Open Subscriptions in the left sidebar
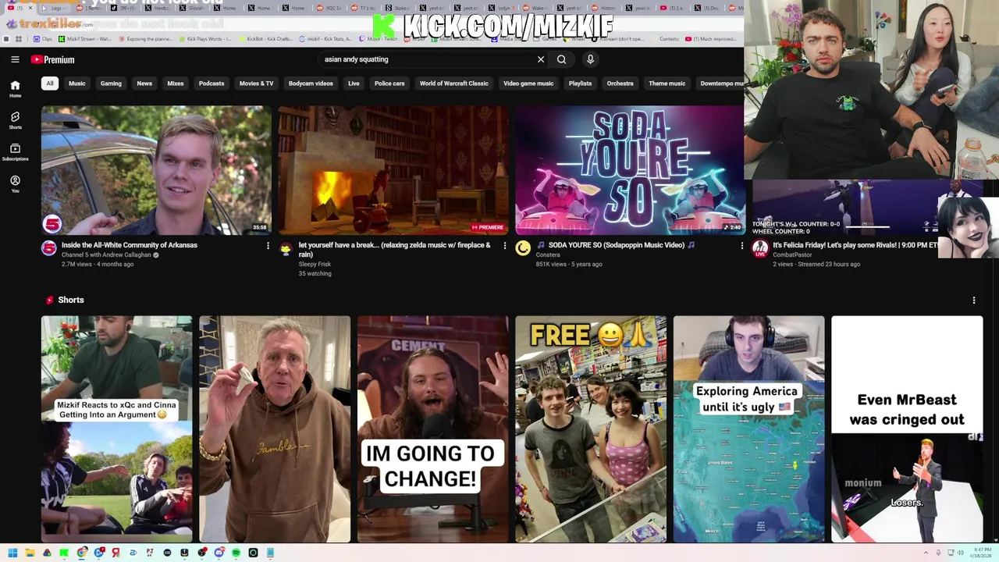 tap(15, 152)
